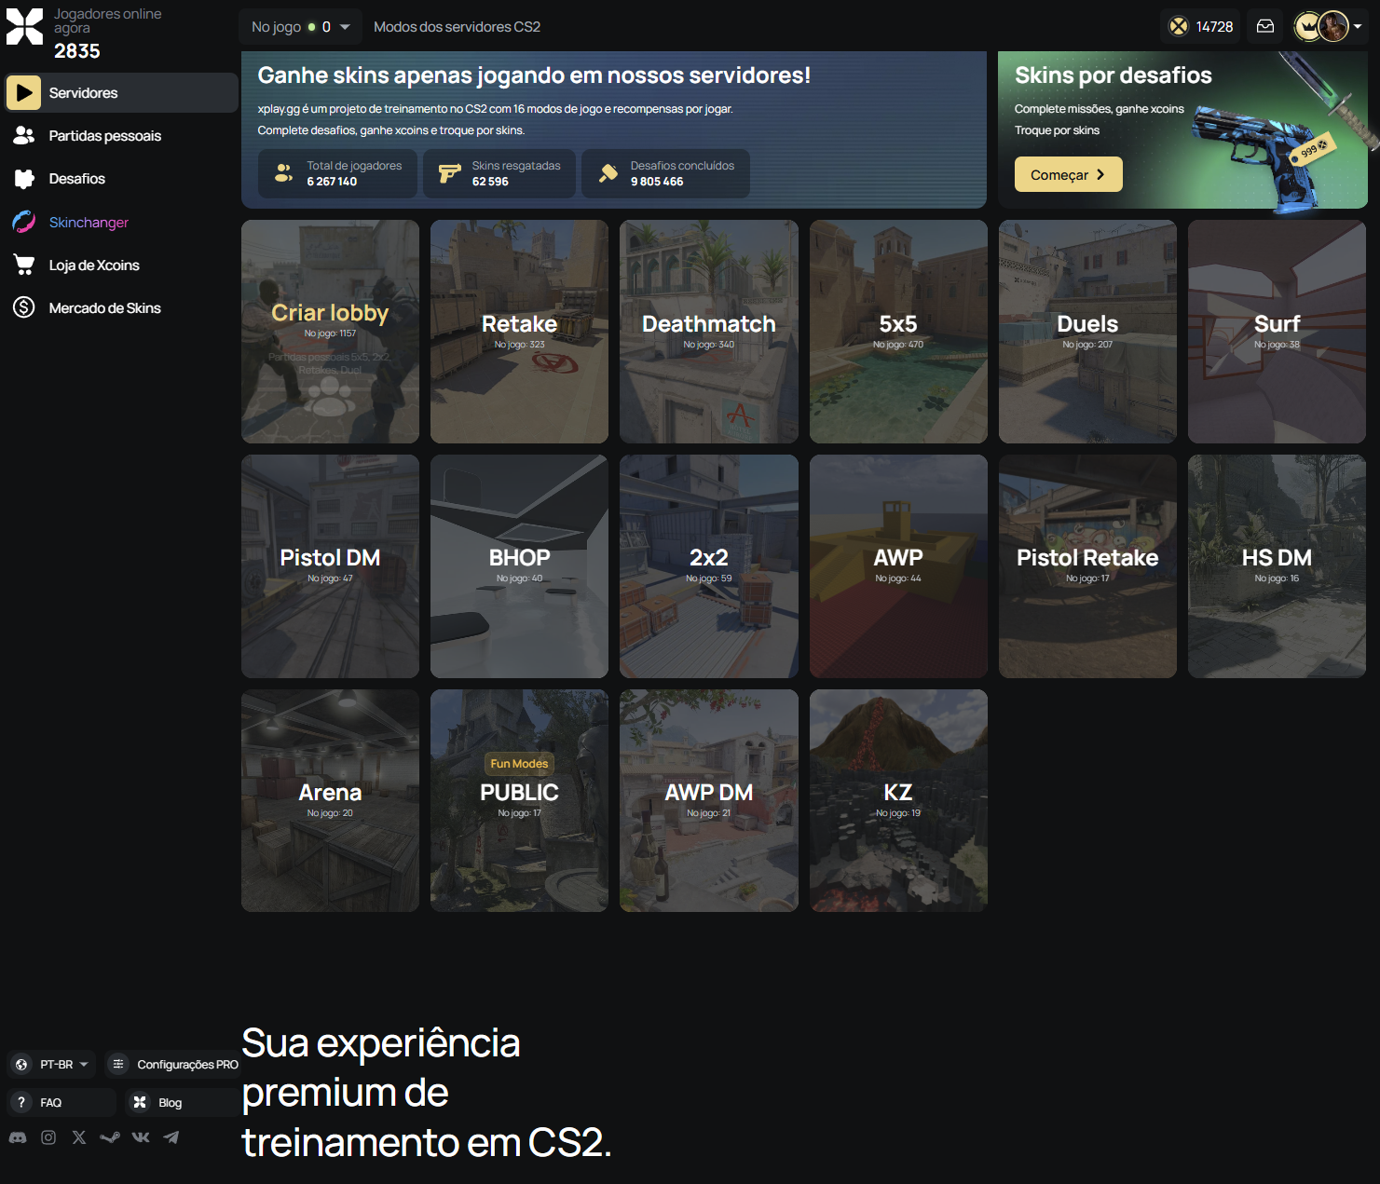Open the inbox tray icon

(1264, 26)
